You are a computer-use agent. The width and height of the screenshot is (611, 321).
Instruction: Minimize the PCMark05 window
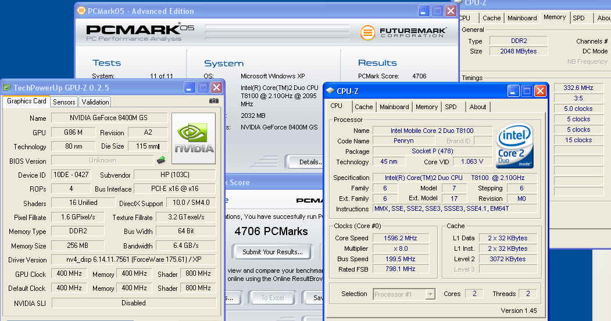tap(424, 11)
